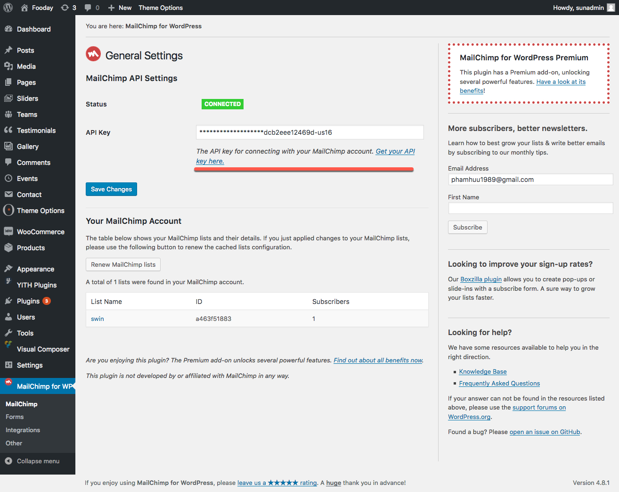This screenshot has height=492, width=619.
Task: Click the Testimonials quote icon
Action: coord(8,130)
